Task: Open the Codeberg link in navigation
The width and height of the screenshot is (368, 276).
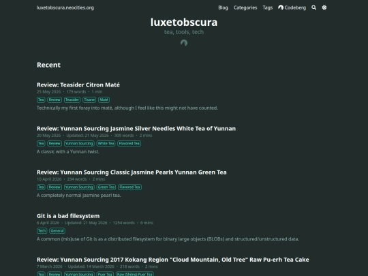Action: tap(292, 7)
